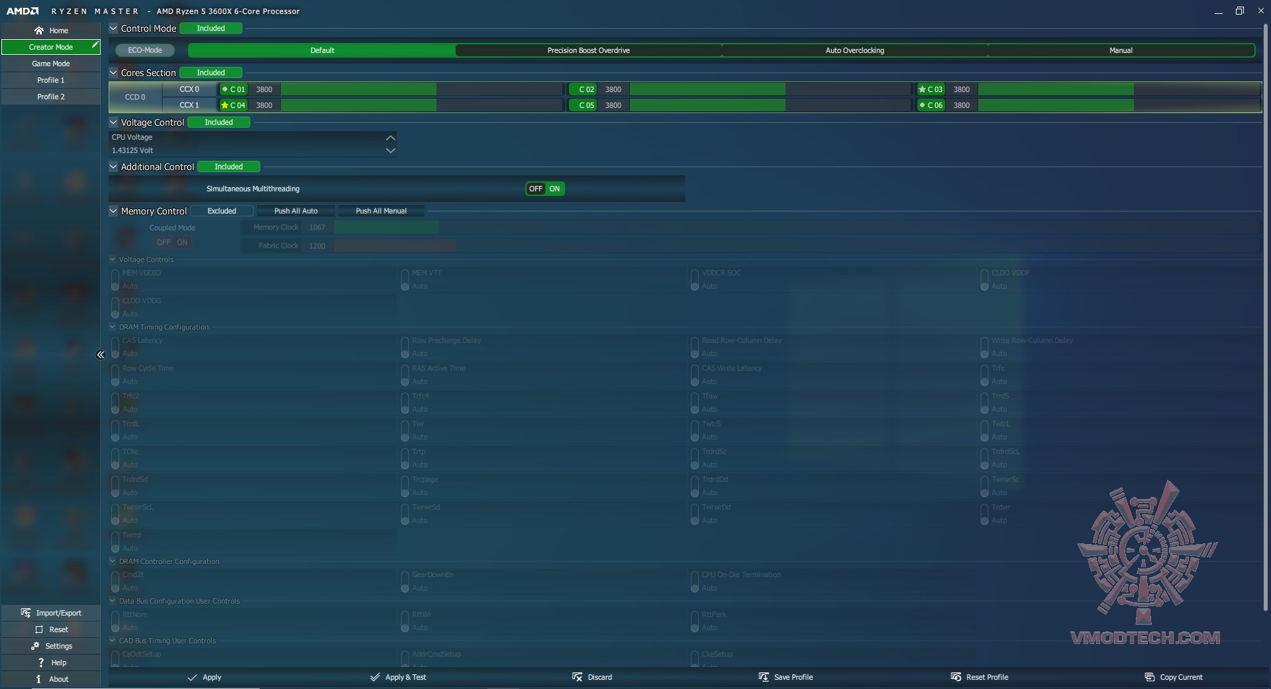The width and height of the screenshot is (1271, 689).
Task: Toggle Additional Control Included switch
Action: (229, 167)
